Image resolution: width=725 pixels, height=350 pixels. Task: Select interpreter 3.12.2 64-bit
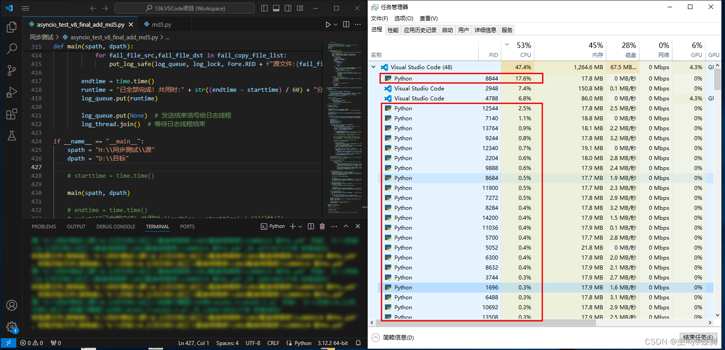click(x=333, y=343)
